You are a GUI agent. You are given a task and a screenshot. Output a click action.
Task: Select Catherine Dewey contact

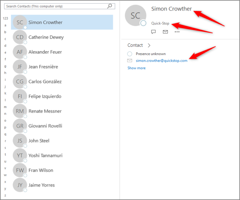pyautogui.click(x=62, y=37)
